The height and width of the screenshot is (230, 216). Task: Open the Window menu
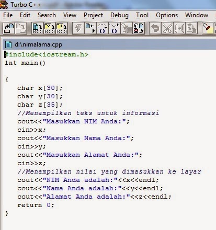click(x=197, y=15)
